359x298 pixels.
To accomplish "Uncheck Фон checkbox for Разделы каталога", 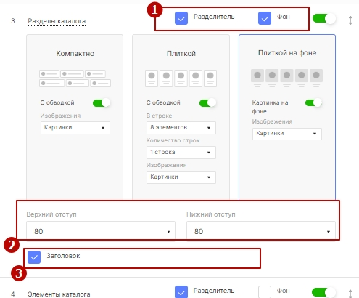I will click(x=265, y=18).
